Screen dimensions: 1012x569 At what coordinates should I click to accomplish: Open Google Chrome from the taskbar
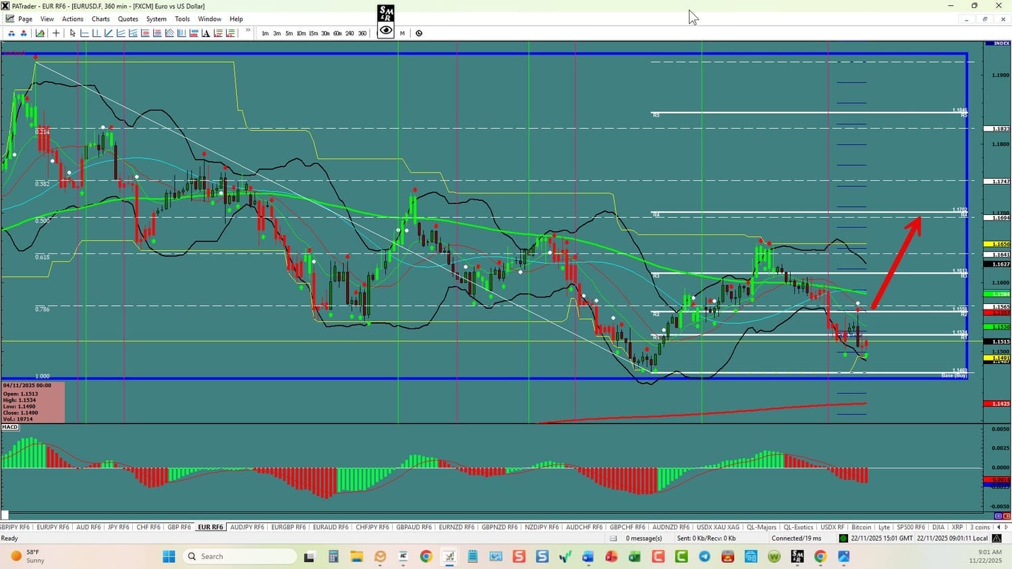click(x=426, y=556)
